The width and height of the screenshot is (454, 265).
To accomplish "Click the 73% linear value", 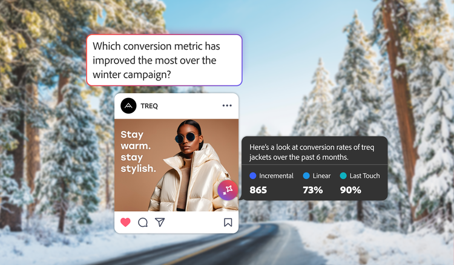I will click(313, 190).
